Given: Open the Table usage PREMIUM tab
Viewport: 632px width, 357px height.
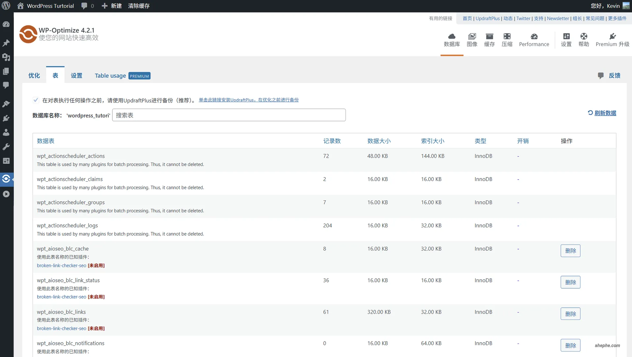Looking at the screenshot, I should [x=110, y=75].
